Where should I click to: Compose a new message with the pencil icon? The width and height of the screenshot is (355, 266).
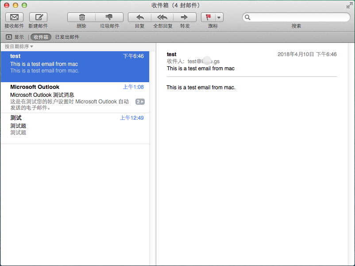coord(38,17)
